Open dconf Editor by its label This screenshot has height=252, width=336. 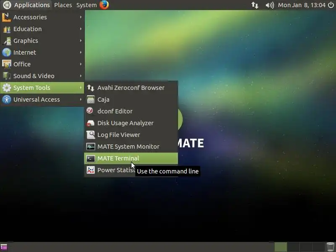point(115,111)
